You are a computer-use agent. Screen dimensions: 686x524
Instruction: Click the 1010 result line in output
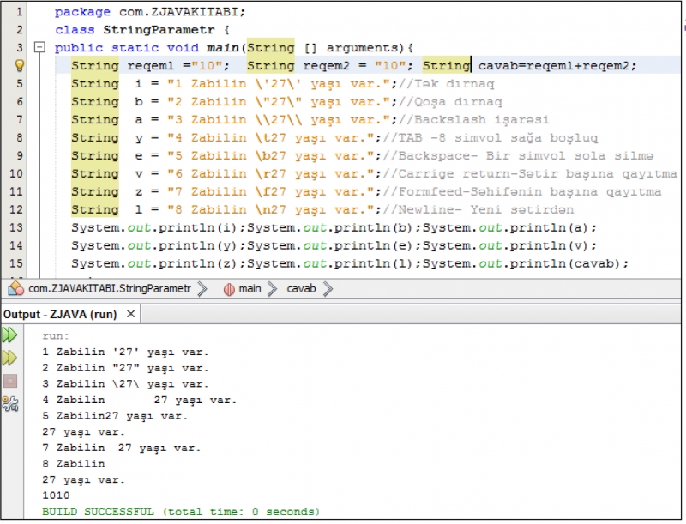56,496
